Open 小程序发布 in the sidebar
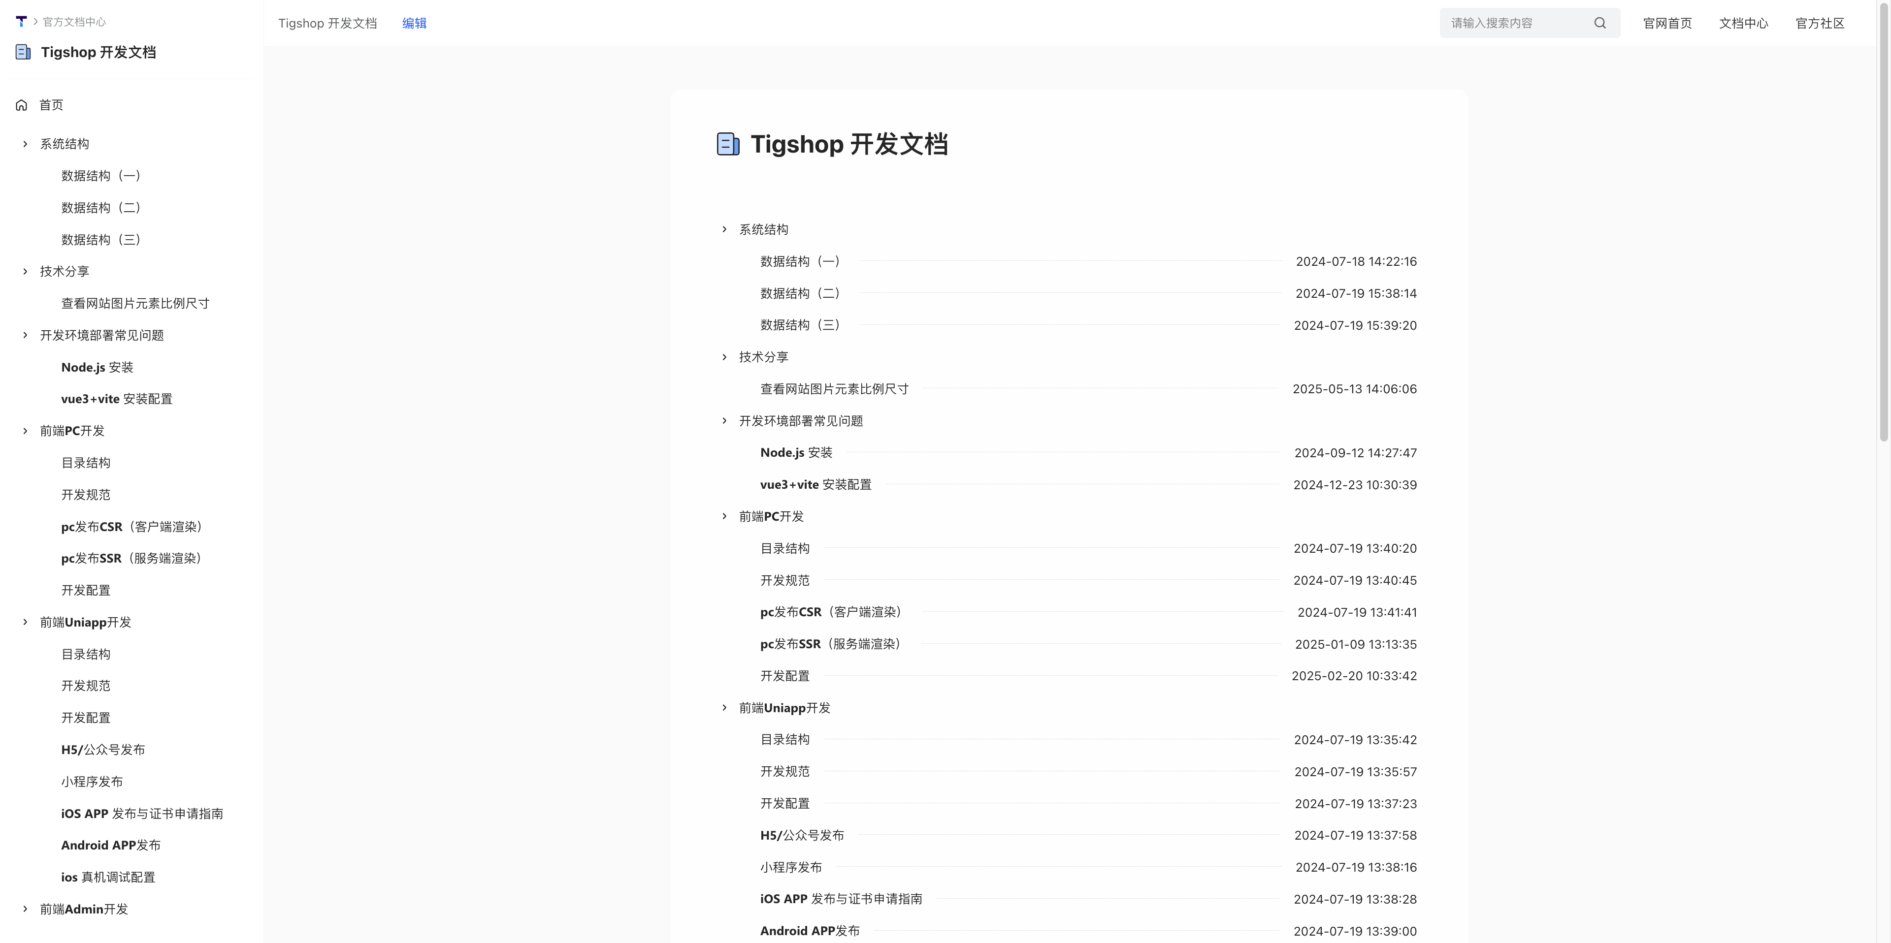 pos(92,782)
